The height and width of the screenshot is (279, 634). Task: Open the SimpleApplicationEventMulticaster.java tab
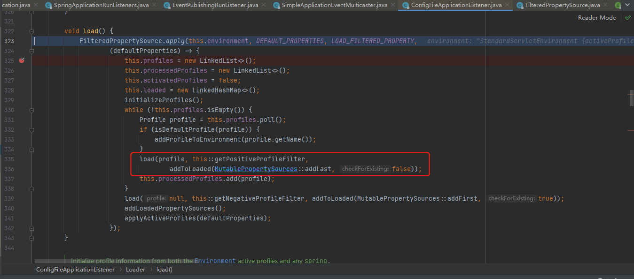point(334,5)
